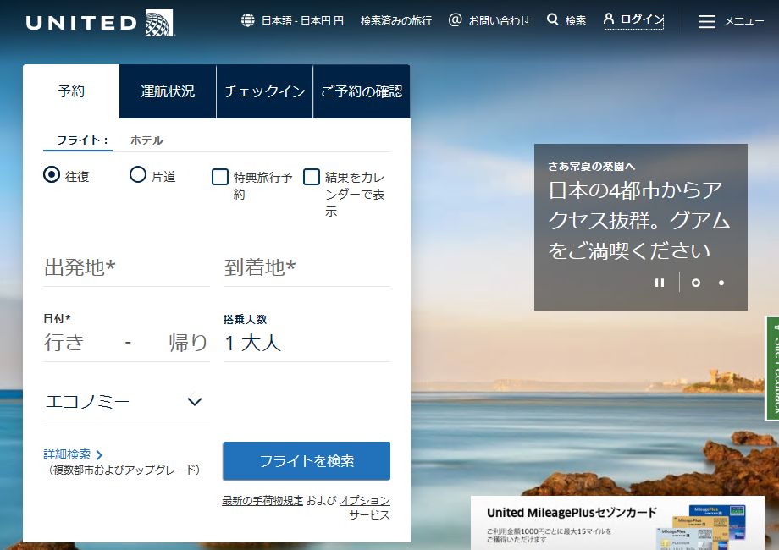Check the 特典旅行予約 checkbox
The image size is (779, 550).
220,177
